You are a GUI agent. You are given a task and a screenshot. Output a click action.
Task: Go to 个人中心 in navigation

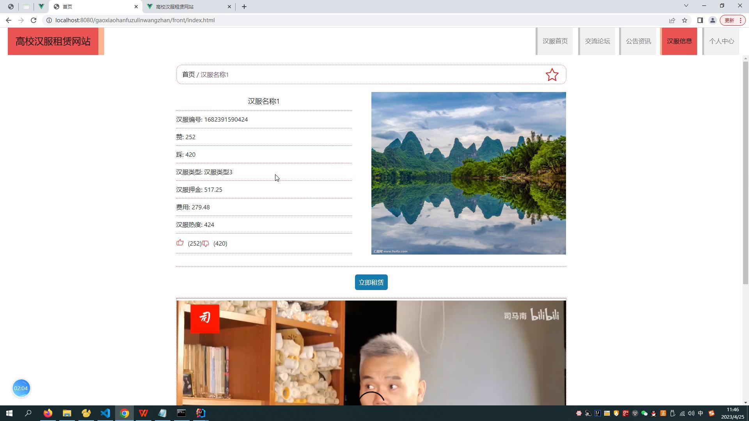[x=721, y=41]
